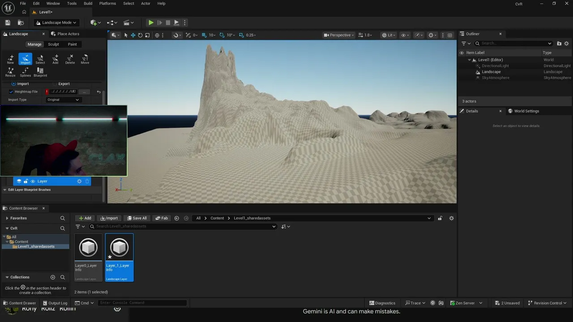This screenshot has width=573, height=322.
Task: Click the Stop simulation button
Action: pos(168,22)
